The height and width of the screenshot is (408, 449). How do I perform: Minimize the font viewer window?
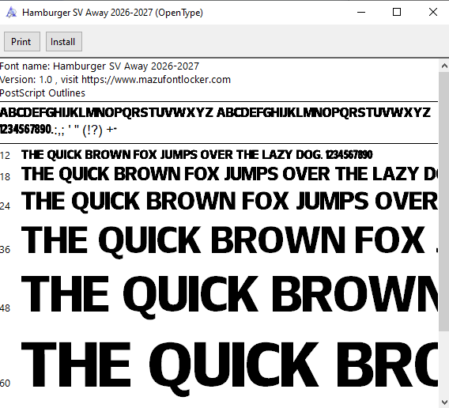(361, 13)
